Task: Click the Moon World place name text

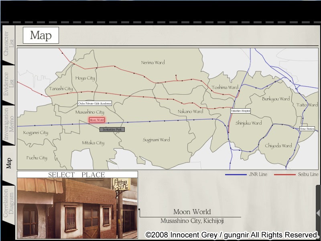Action: point(192,212)
